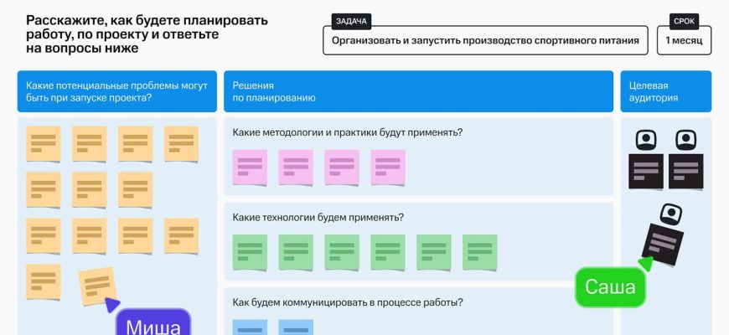Click the task box about спортивного питания
Screen dimensions: 729x335
click(485, 40)
